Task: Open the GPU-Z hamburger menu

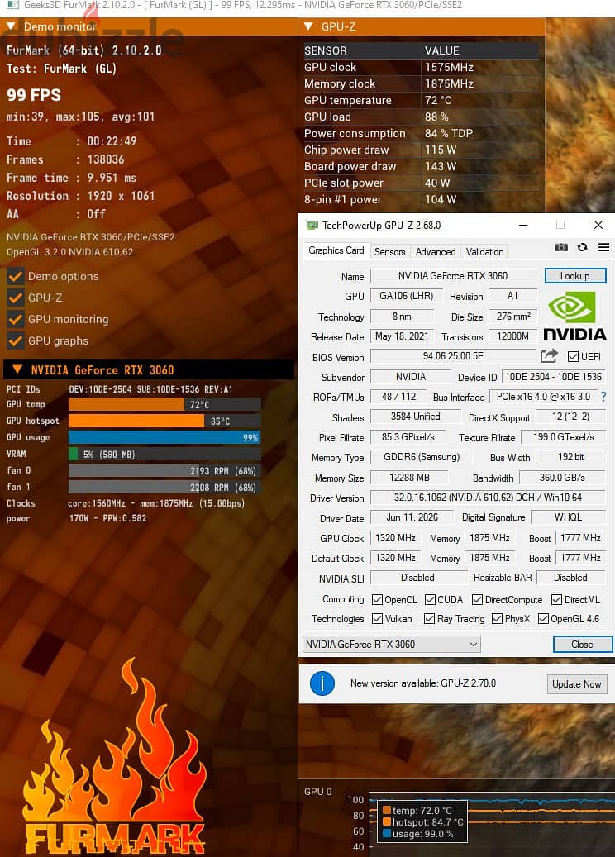Action: 603,247
